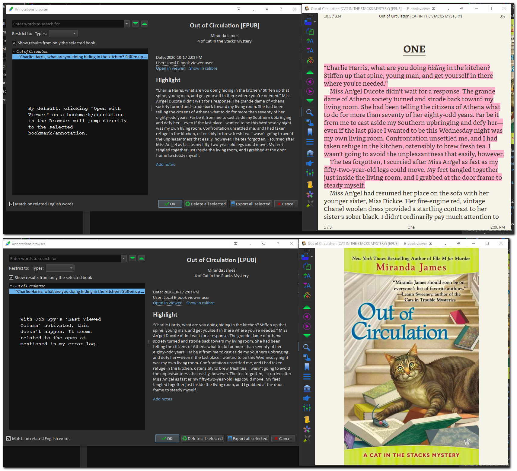
Task: Open the highlights panel in book-cover viewer
Action: click(307, 357)
